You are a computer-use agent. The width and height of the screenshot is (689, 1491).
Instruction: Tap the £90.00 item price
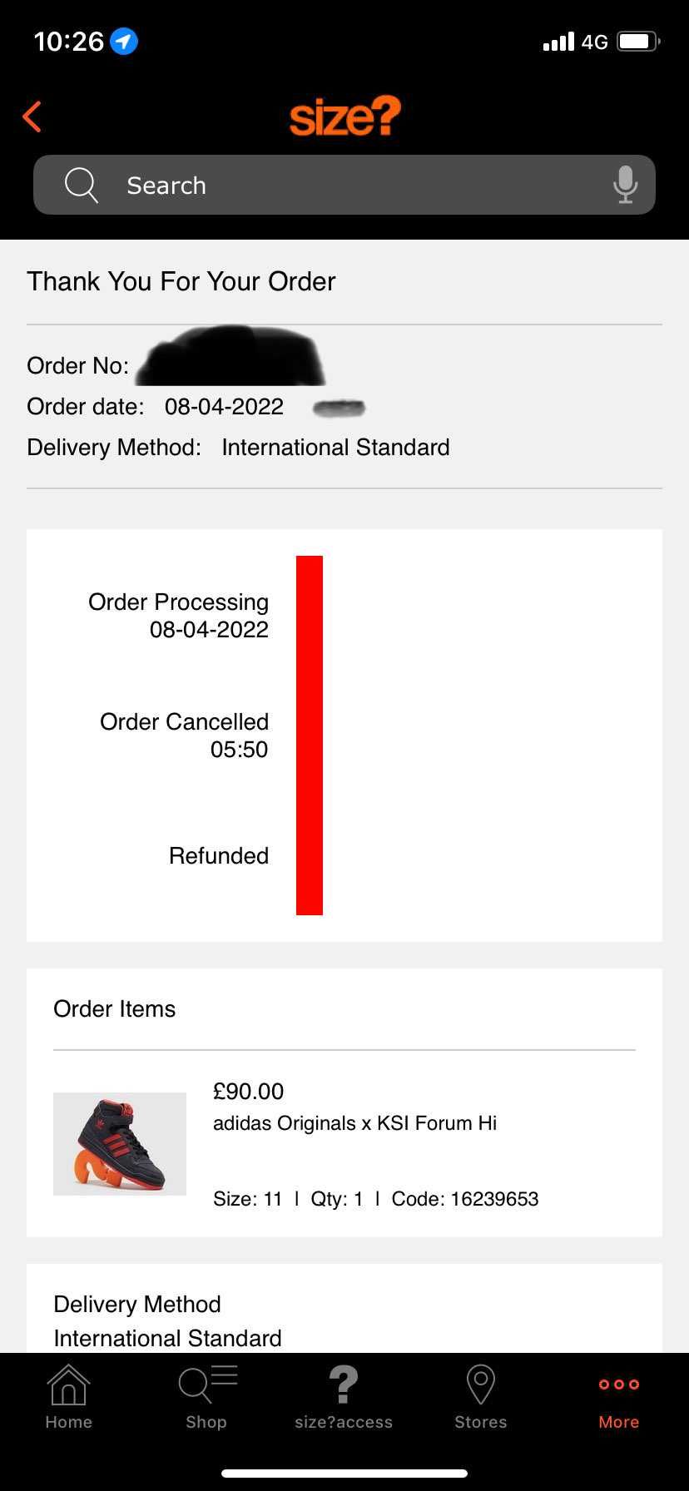click(x=248, y=1091)
